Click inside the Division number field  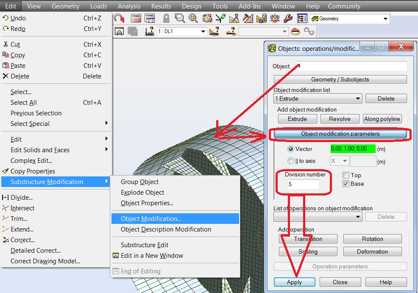tap(304, 184)
